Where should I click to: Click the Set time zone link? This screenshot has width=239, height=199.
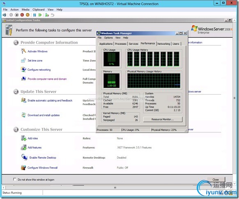coord(35,60)
